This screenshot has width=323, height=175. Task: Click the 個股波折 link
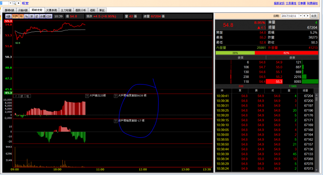click(x=279, y=3)
